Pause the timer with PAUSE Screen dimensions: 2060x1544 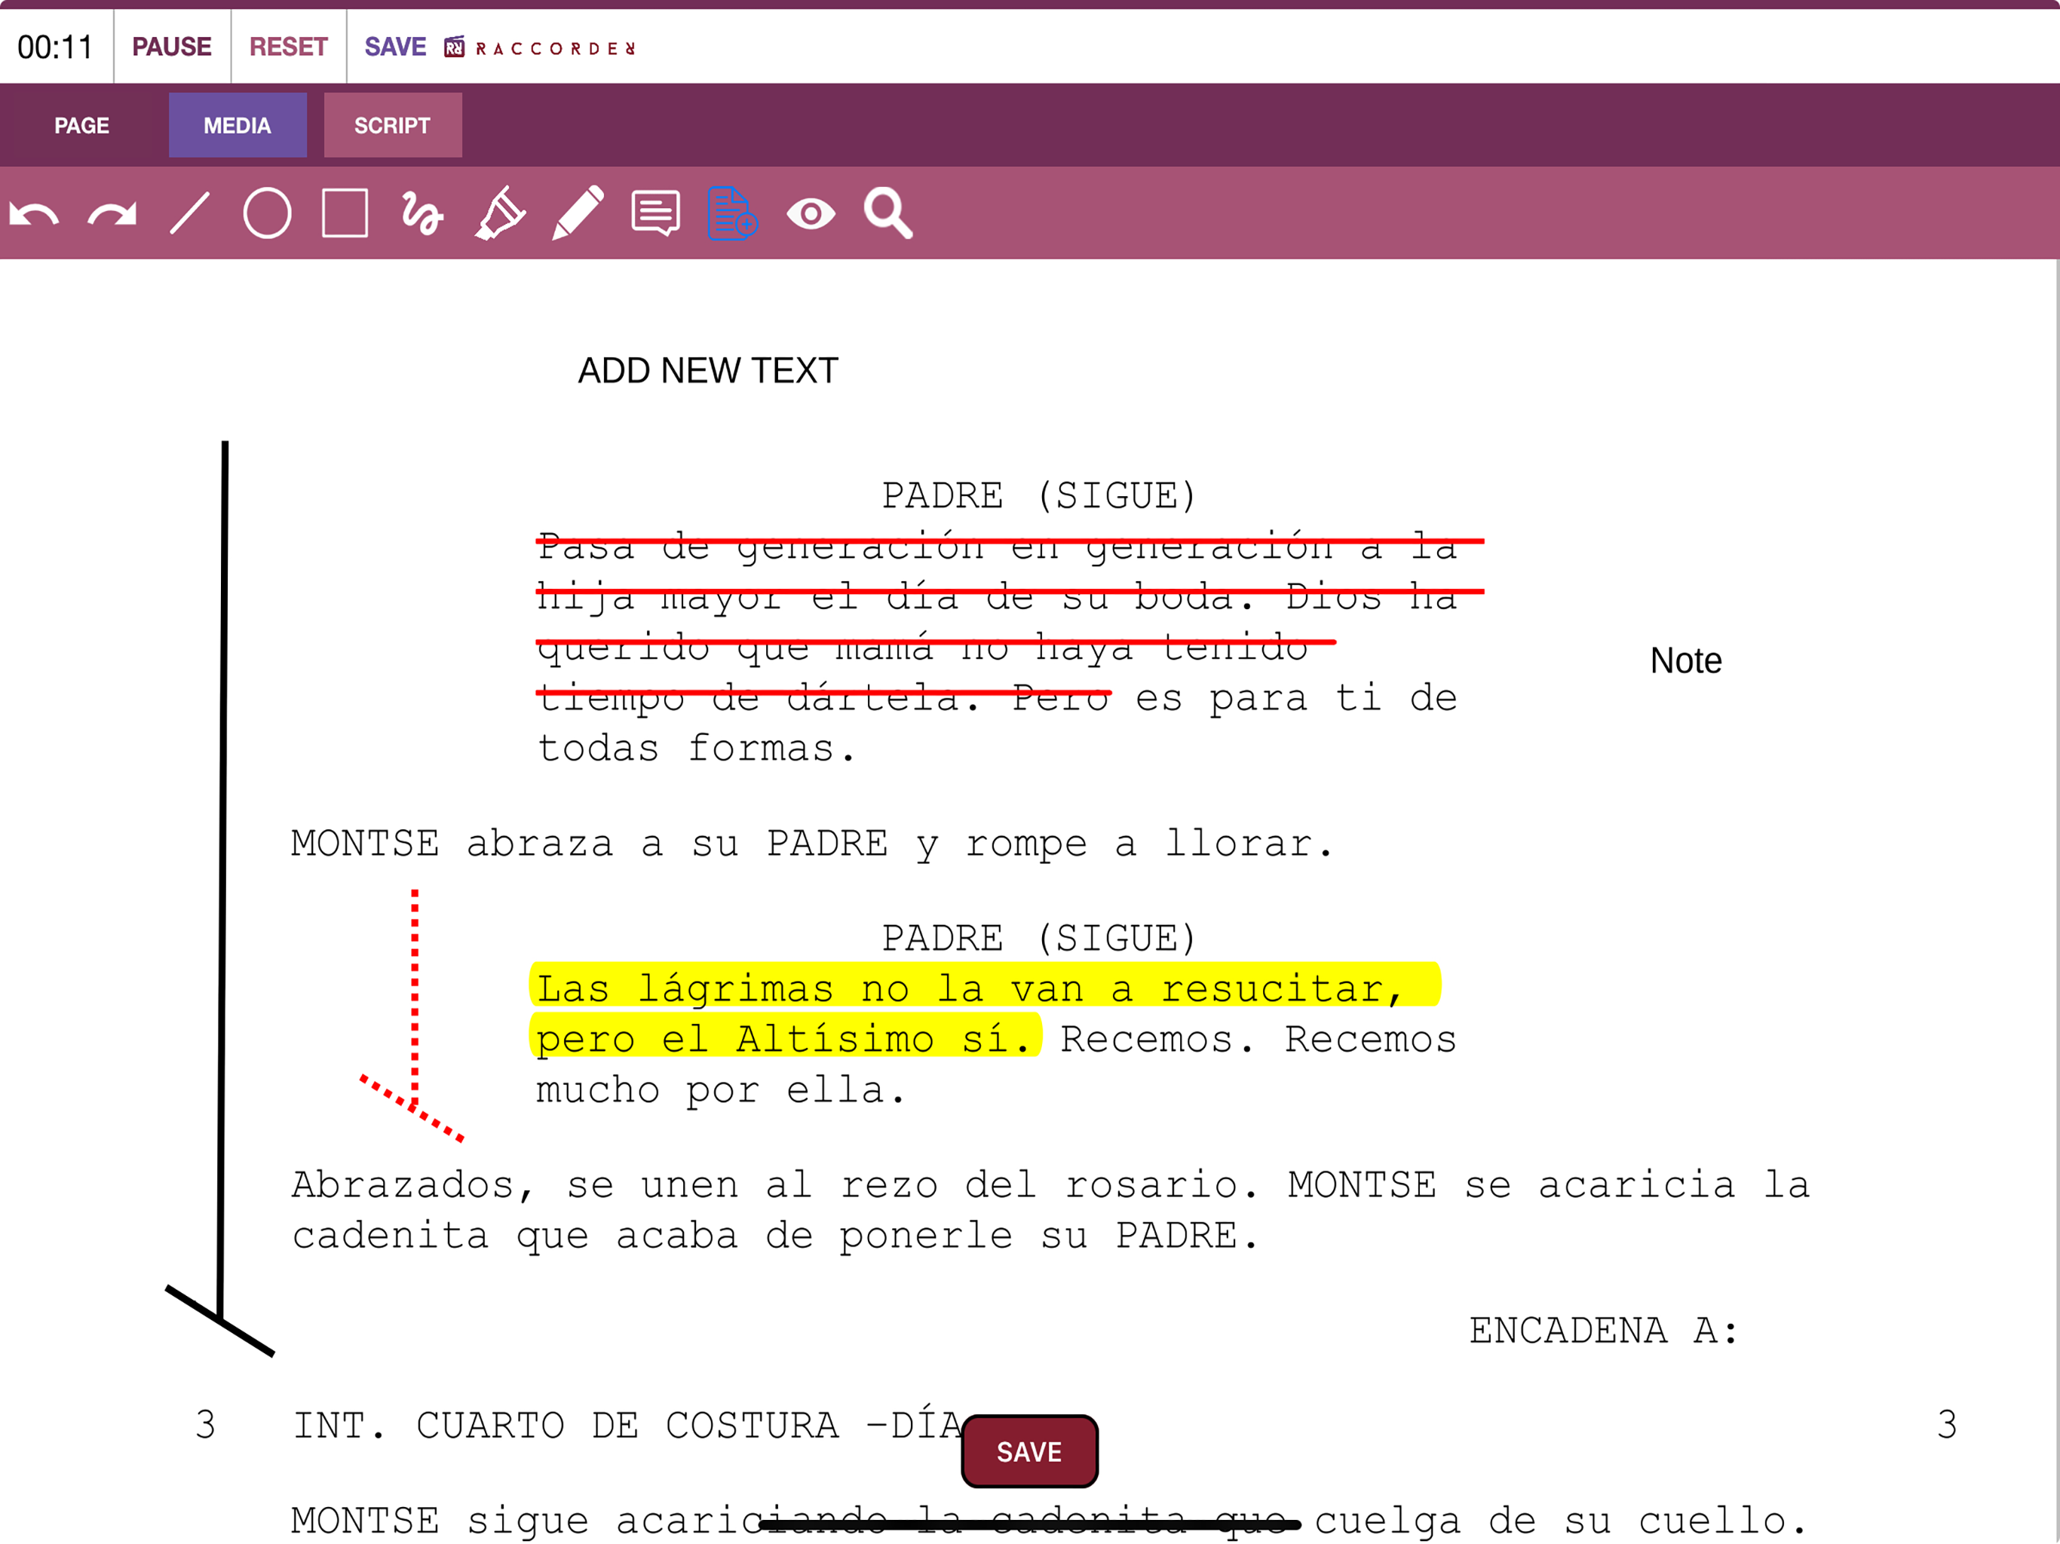coord(172,47)
